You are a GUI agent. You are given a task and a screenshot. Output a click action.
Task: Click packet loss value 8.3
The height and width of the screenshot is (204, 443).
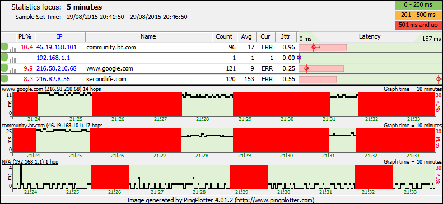(x=29, y=79)
